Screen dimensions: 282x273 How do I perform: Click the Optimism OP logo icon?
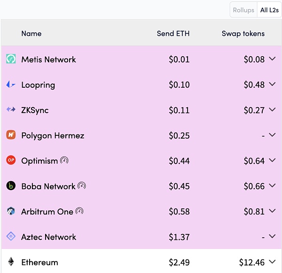coord(11,161)
